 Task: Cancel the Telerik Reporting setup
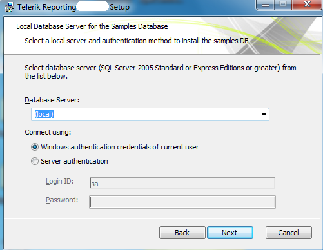click(x=289, y=233)
